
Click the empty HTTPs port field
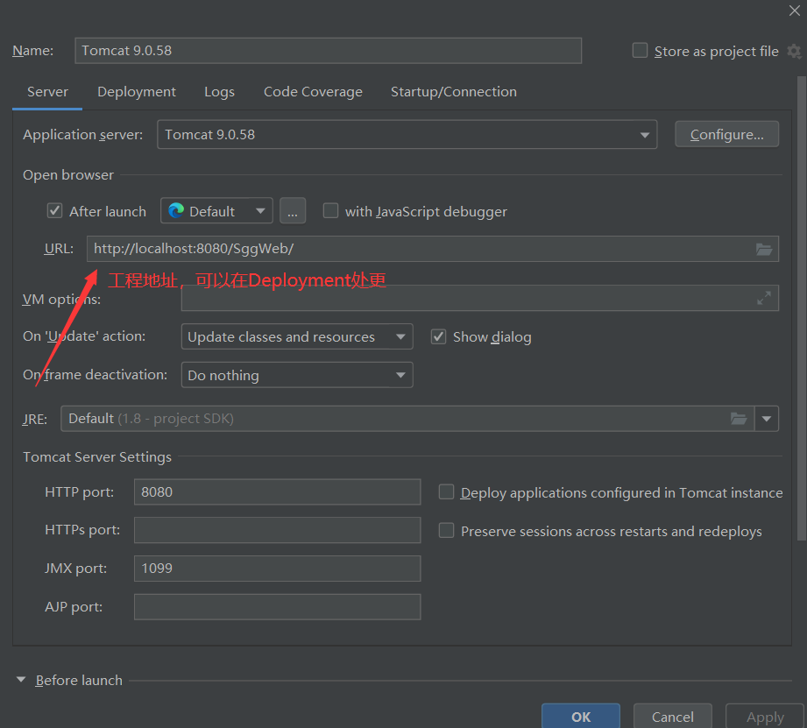pos(278,530)
